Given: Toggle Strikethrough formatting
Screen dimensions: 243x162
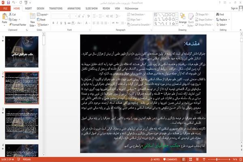Looking at the screenshot, I should [69, 23].
